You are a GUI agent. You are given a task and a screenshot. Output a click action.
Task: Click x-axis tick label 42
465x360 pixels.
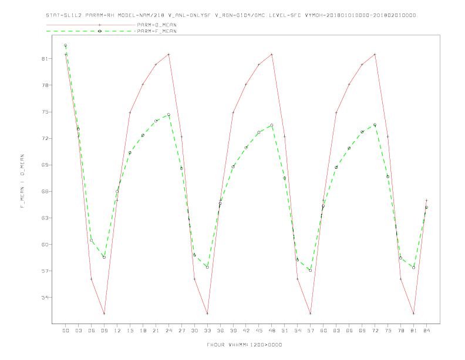(x=246, y=331)
